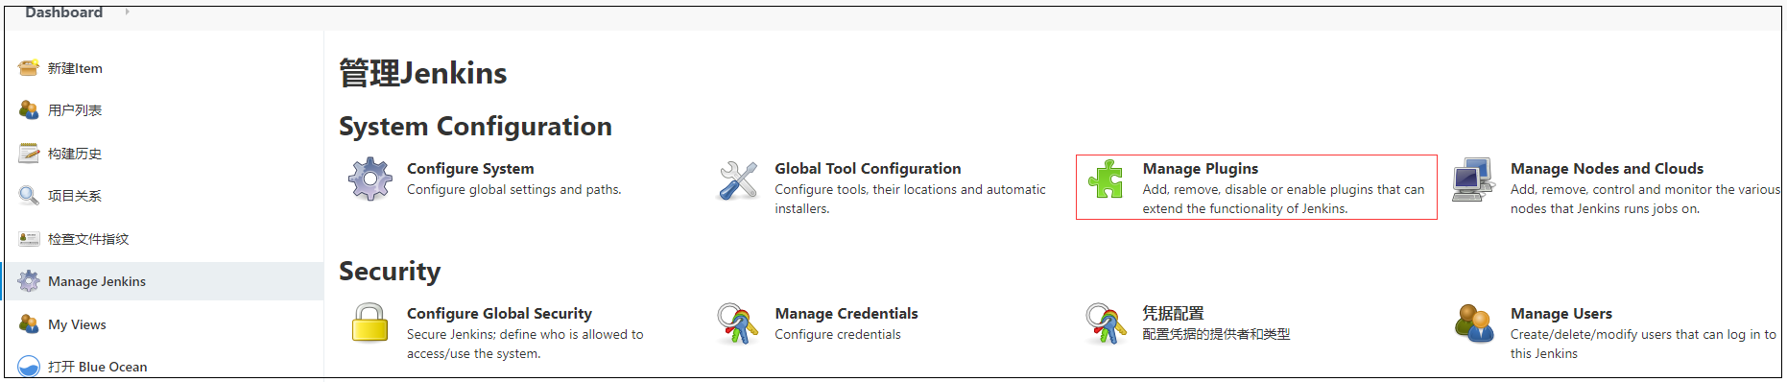Click the Blue Ocean icon in sidebar
Screen dimensions: 1787x382
29,367
